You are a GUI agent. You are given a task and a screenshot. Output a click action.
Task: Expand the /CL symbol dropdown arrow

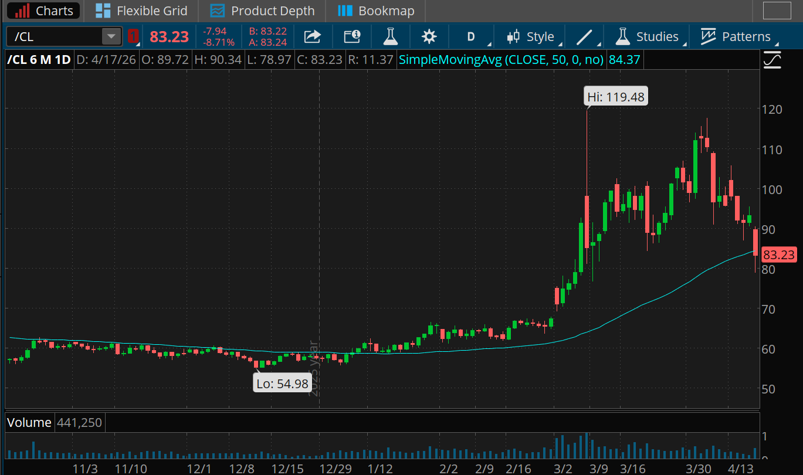111,37
